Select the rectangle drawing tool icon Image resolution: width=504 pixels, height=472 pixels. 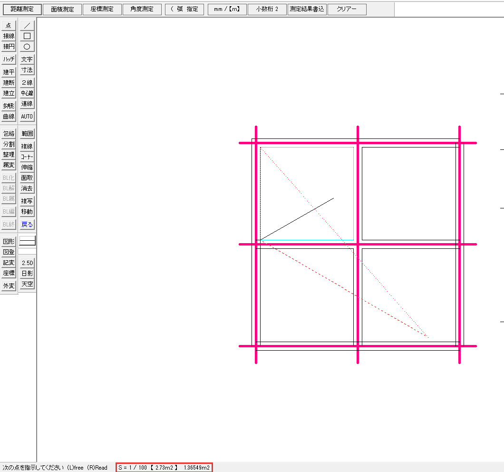(27, 36)
